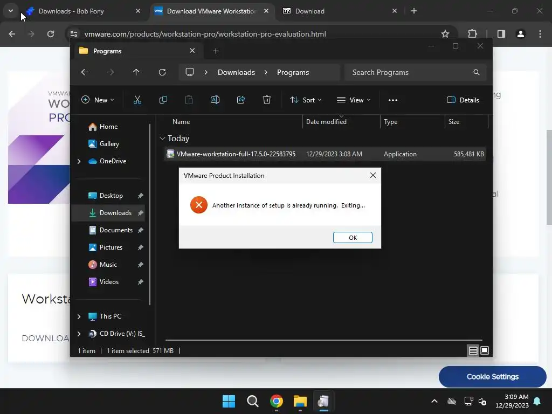Image resolution: width=552 pixels, height=414 pixels.
Task: Click the Delete trash icon in Explorer
Action: (x=266, y=100)
